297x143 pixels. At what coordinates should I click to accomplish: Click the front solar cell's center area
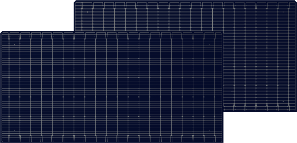tap(112, 87)
